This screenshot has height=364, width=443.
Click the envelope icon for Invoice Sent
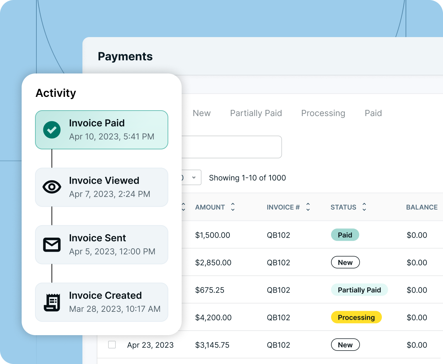[52, 244]
